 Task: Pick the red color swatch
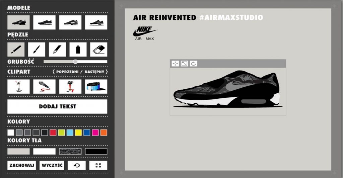(x=53, y=132)
